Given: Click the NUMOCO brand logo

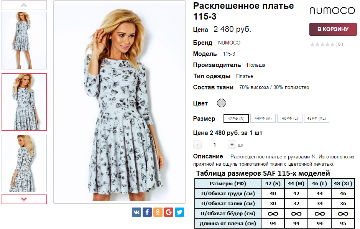Looking at the screenshot, I should click(x=332, y=11).
